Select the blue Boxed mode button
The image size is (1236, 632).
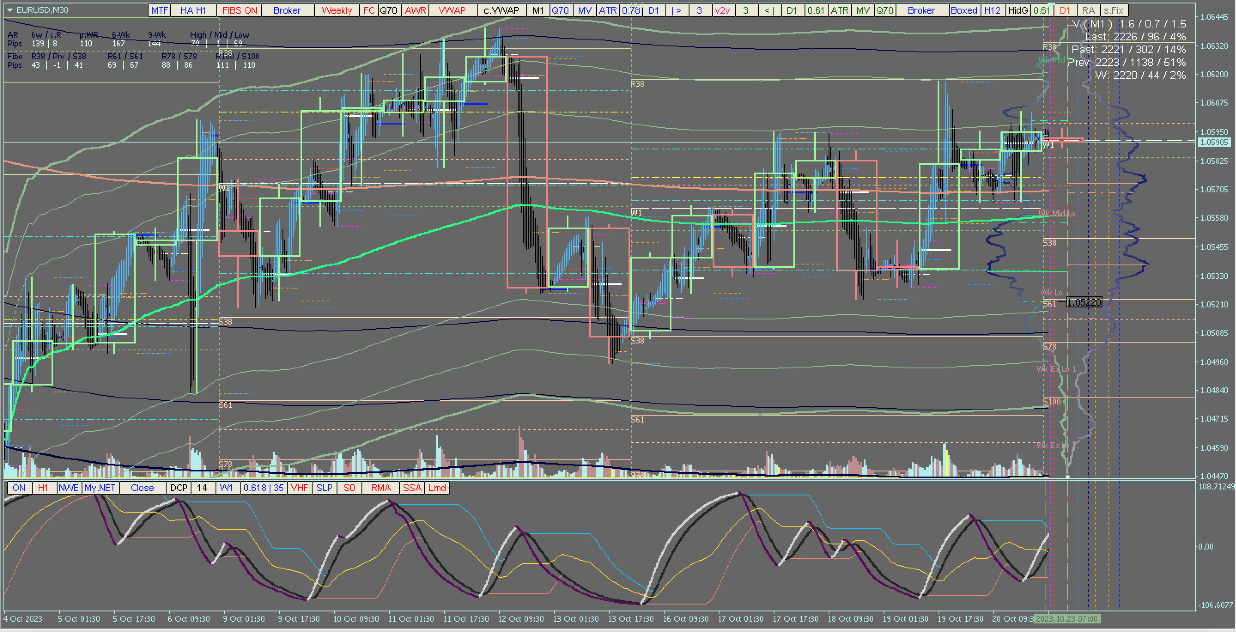pyautogui.click(x=963, y=10)
